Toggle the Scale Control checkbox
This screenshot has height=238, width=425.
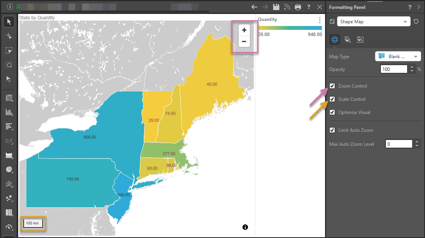pyautogui.click(x=332, y=99)
